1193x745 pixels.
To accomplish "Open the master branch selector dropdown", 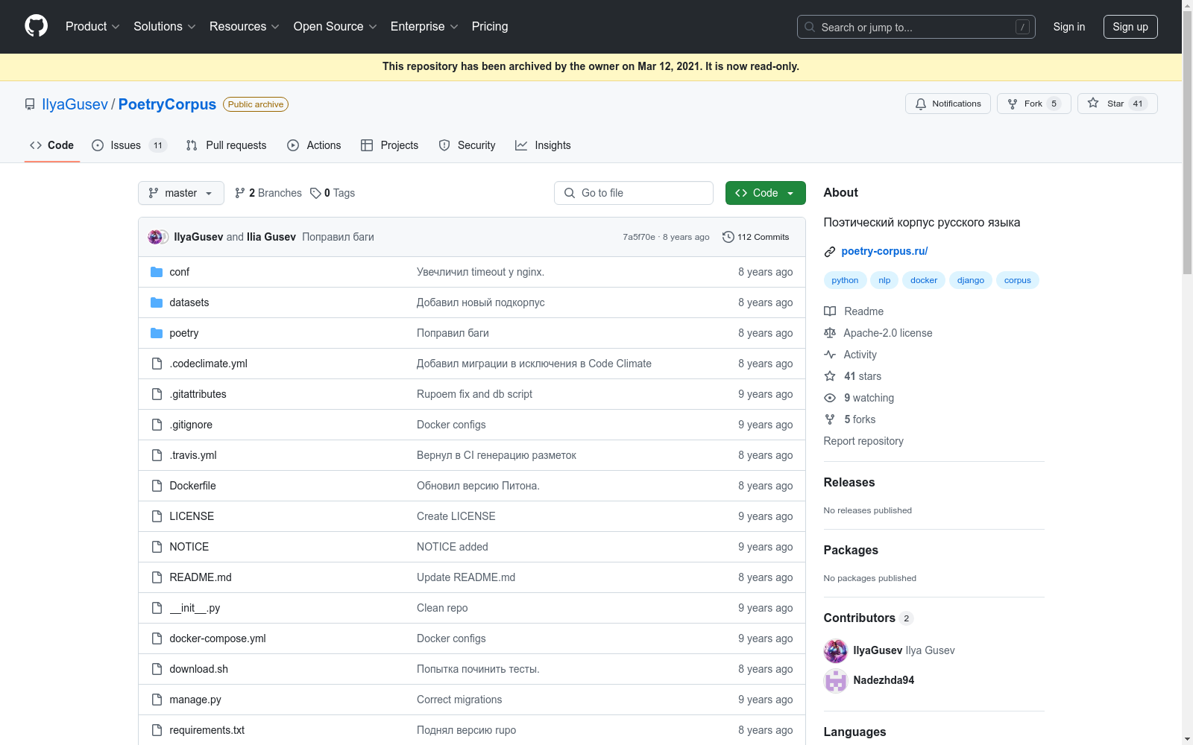I will coord(181,193).
